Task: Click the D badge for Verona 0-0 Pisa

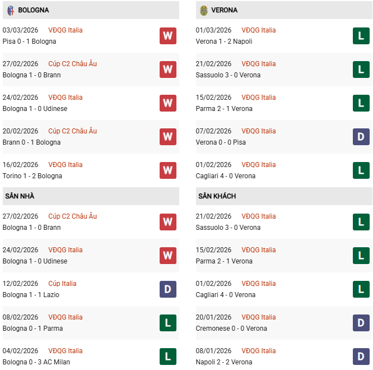Action: coord(361,137)
